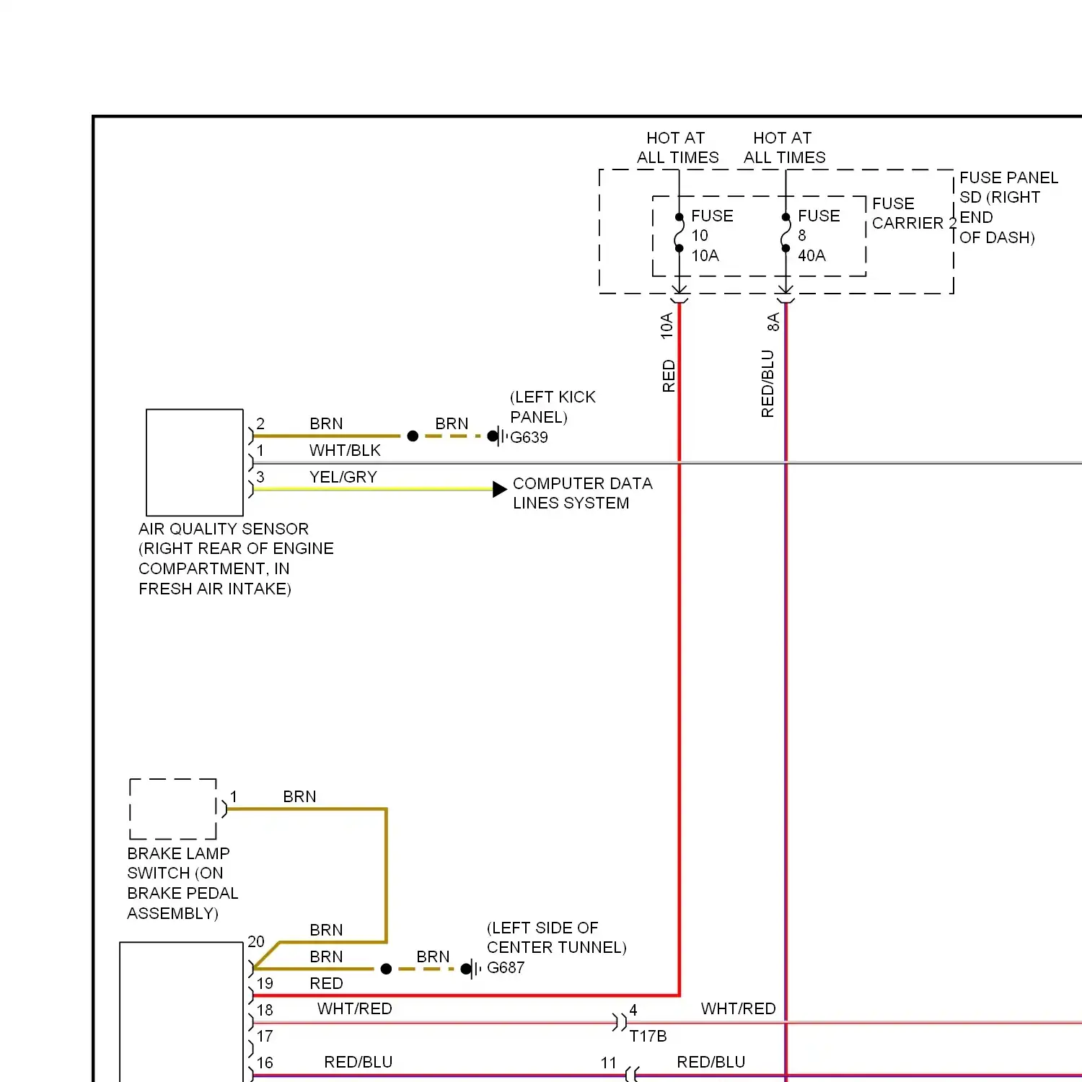The width and height of the screenshot is (1082, 1082).
Task: Select the FUSE CARRIER 2 text
Action: [x=914, y=214]
